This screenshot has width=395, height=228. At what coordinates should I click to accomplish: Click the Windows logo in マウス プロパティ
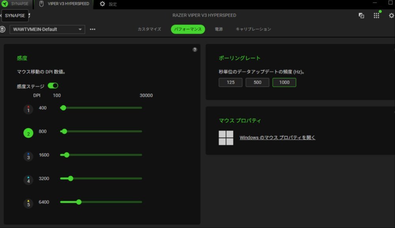pos(226,138)
